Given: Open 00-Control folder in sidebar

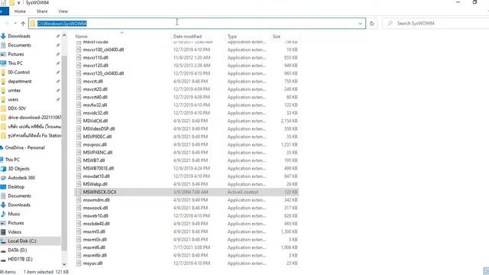Looking at the screenshot, I should click(x=18, y=73).
